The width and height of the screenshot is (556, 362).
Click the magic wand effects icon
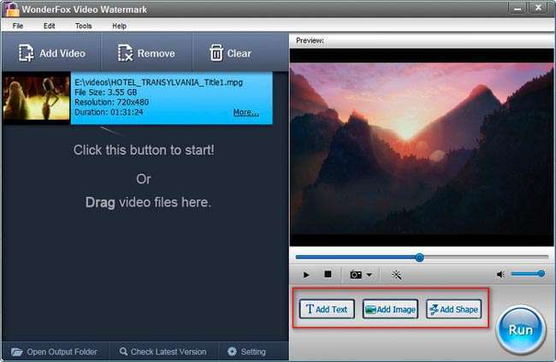tap(396, 275)
